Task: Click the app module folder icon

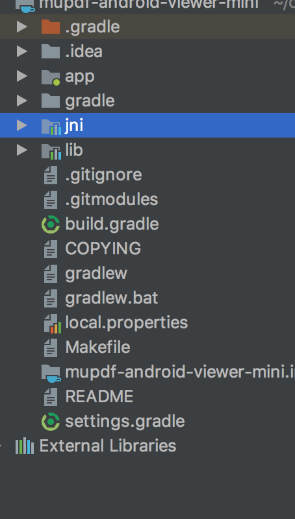Action: 51,77
